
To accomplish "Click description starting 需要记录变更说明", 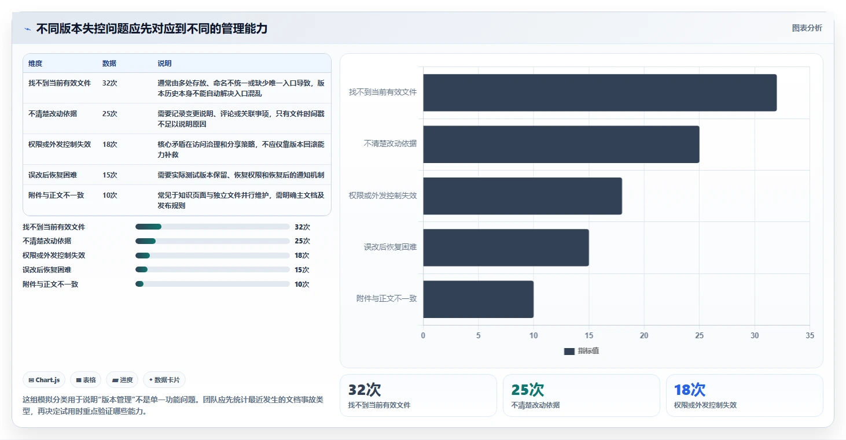I will (x=241, y=119).
